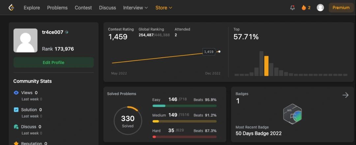The image size is (356, 145).
Task: Open the user avatar menu in navbar
Action: pos(320,8)
